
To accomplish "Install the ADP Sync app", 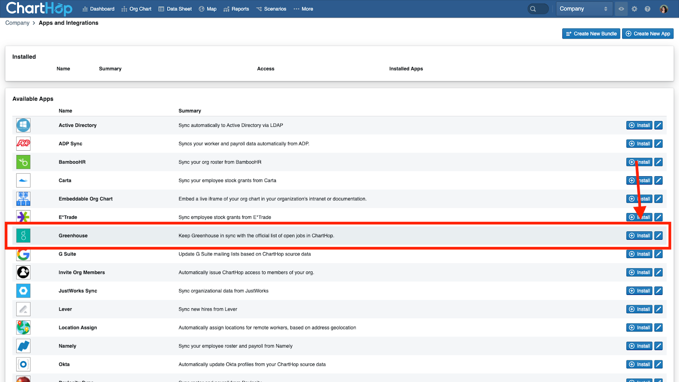I will click(639, 143).
